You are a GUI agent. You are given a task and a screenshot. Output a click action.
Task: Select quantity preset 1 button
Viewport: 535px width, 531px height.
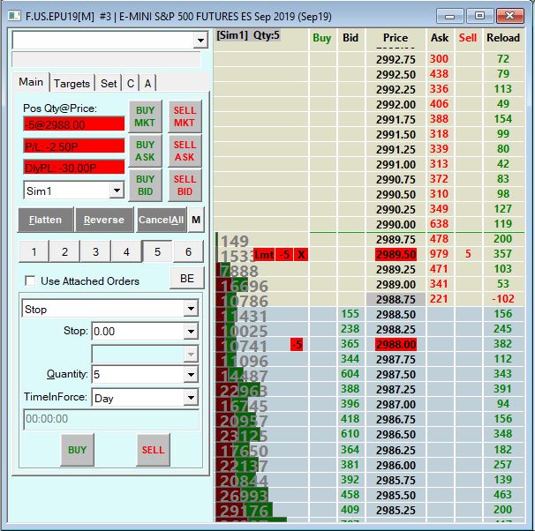point(34,252)
